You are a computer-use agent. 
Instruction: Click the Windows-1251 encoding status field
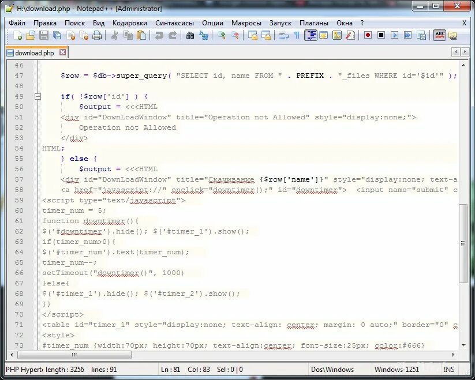pos(406,370)
